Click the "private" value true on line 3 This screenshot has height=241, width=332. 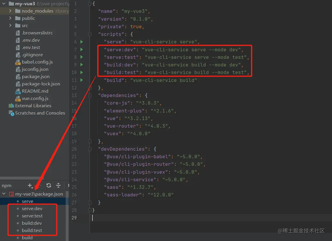tap(136, 27)
